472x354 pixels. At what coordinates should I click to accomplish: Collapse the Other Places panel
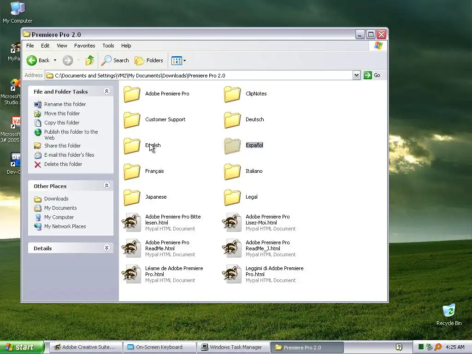(x=106, y=185)
